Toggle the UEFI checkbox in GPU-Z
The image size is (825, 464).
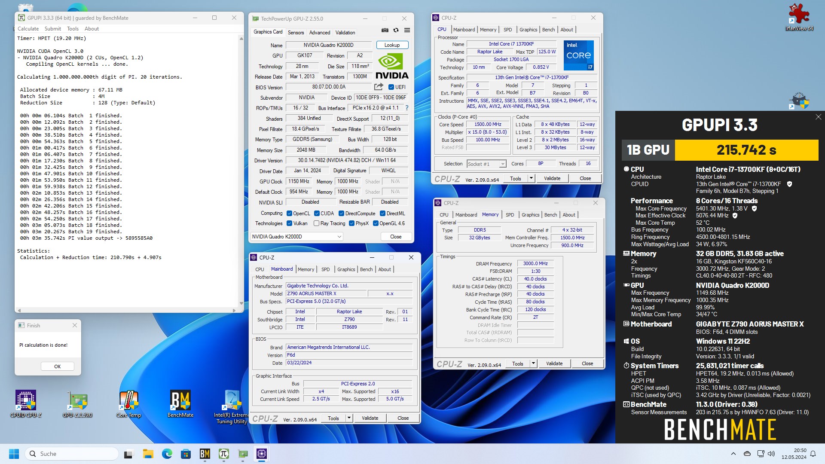(x=391, y=87)
